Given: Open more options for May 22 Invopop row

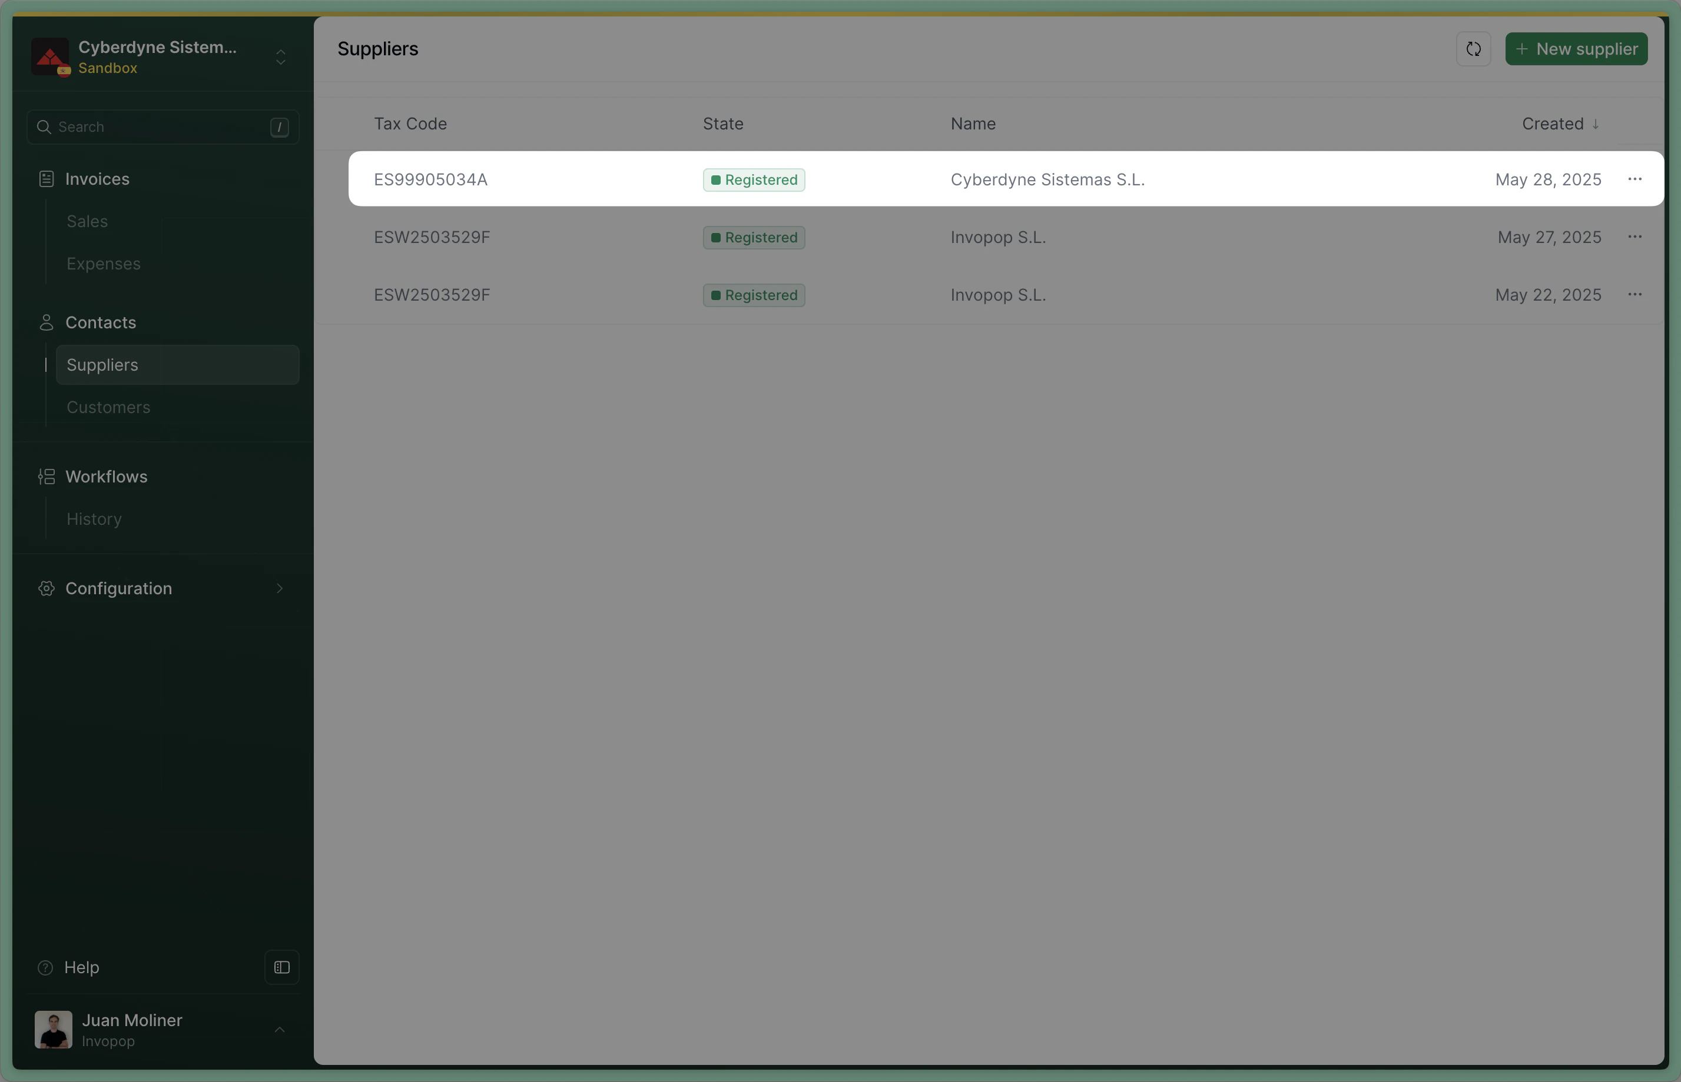Looking at the screenshot, I should point(1634,295).
